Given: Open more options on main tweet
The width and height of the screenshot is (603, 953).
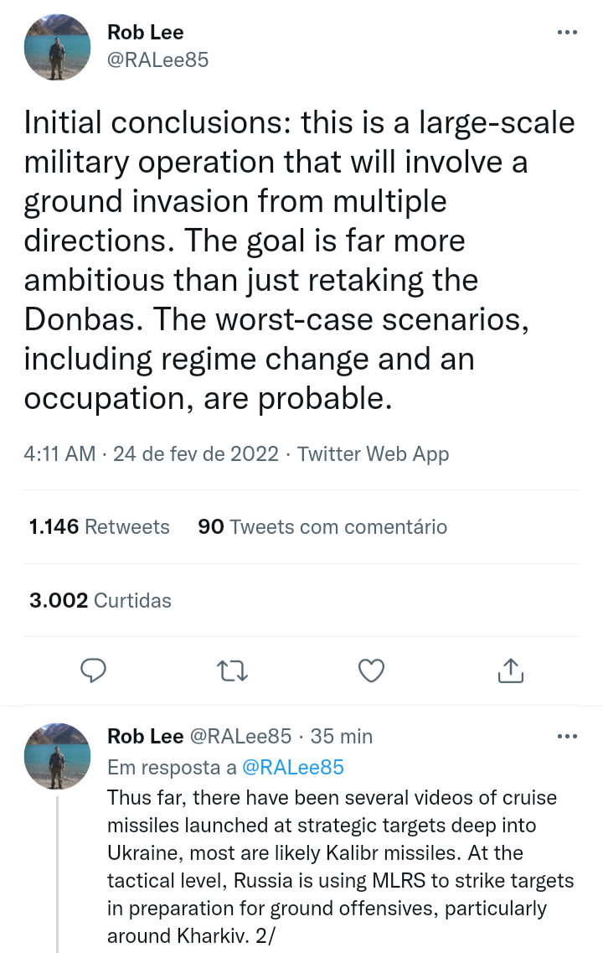Looking at the screenshot, I should 567,33.
